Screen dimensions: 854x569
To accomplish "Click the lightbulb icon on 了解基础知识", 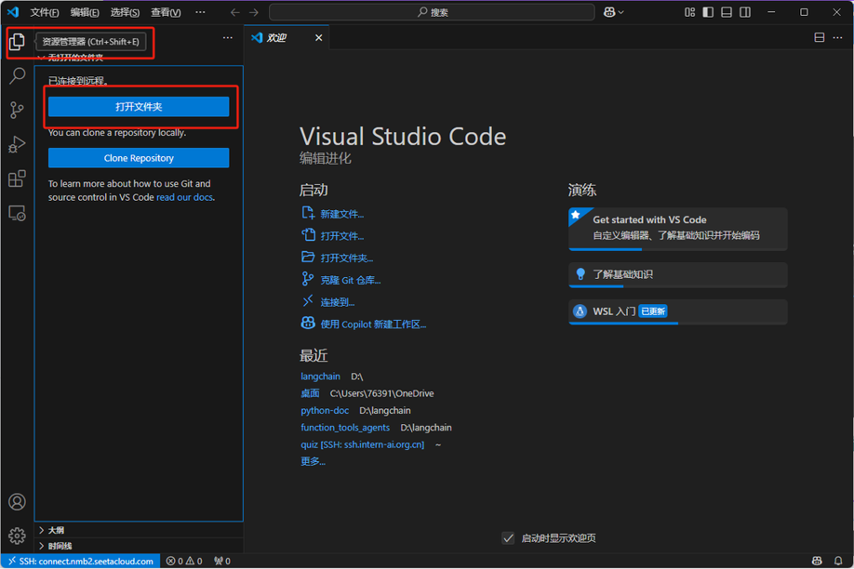I will [580, 274].
